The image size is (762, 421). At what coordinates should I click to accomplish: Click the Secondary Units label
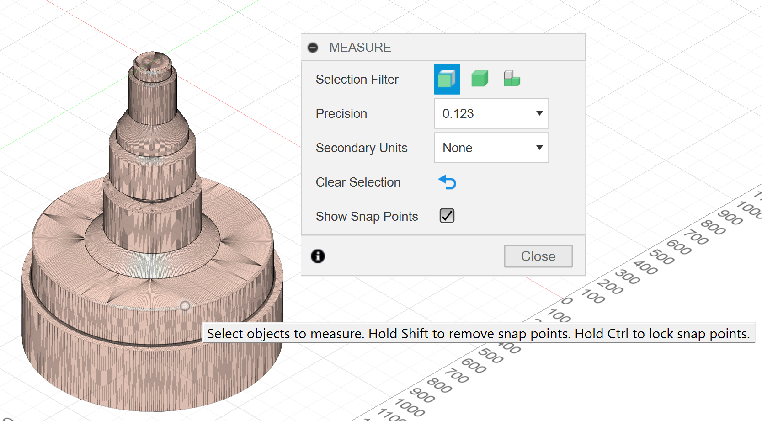362,148
